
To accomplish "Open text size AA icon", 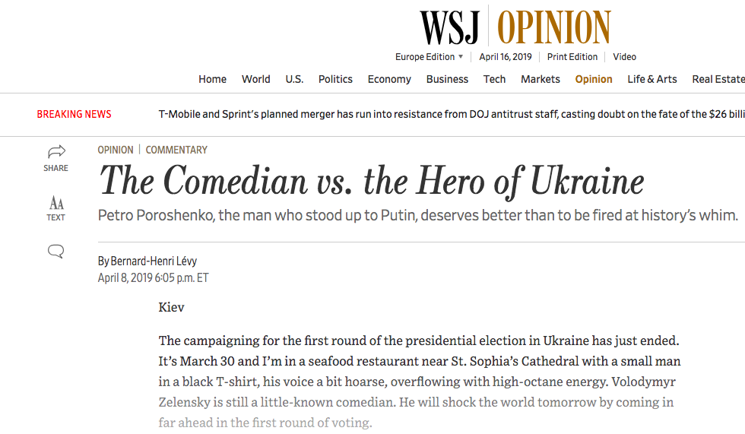I will tap(56, 203).
